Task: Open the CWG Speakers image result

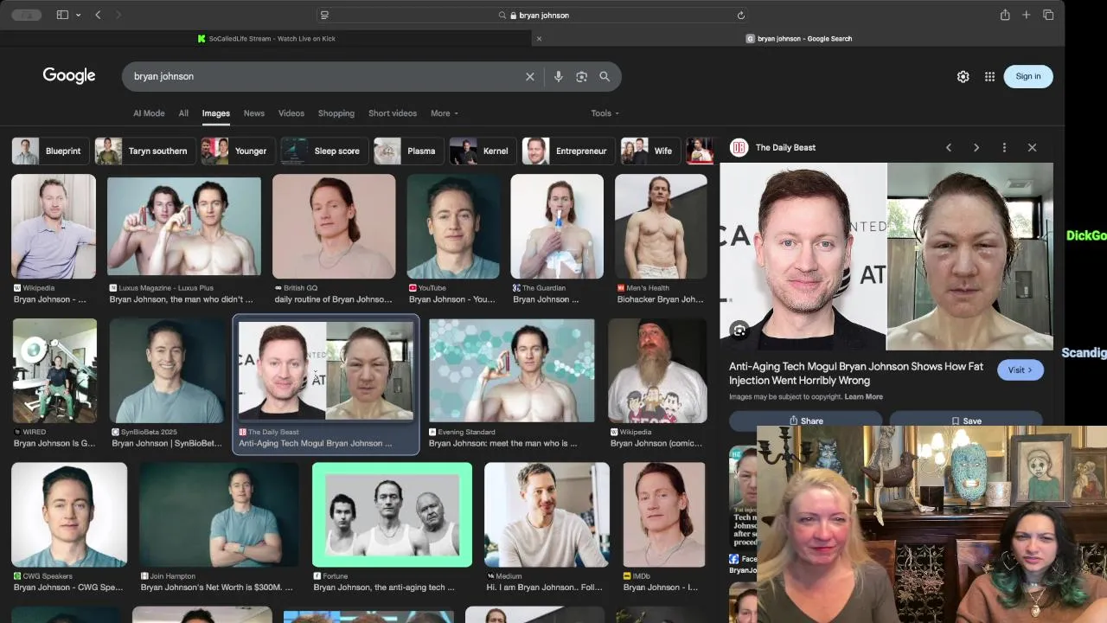Action: click(69, 515)
